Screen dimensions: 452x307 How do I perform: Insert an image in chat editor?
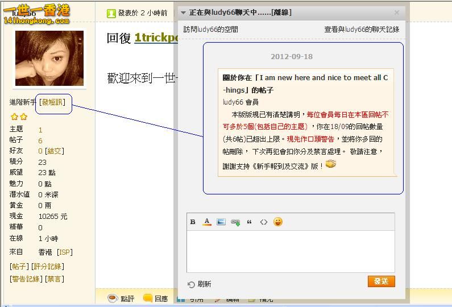tap(221, 222)
